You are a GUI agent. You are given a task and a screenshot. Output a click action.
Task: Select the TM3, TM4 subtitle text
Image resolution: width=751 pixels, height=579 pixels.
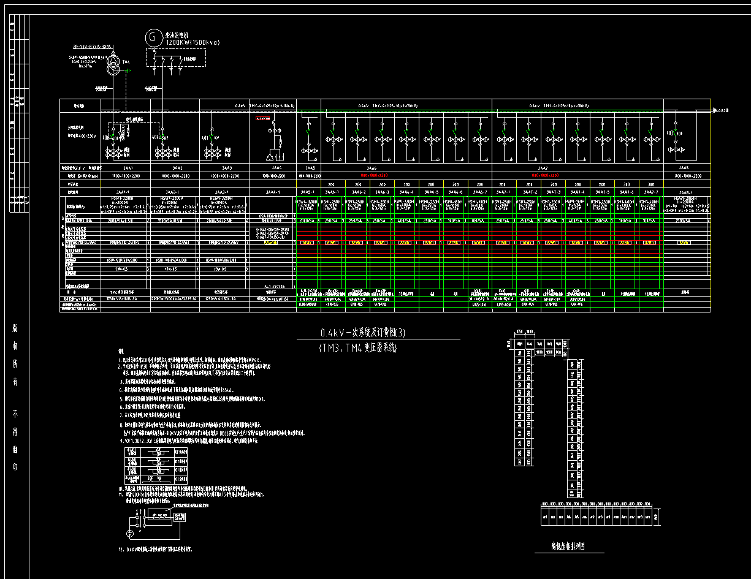(x=358, y=348)
